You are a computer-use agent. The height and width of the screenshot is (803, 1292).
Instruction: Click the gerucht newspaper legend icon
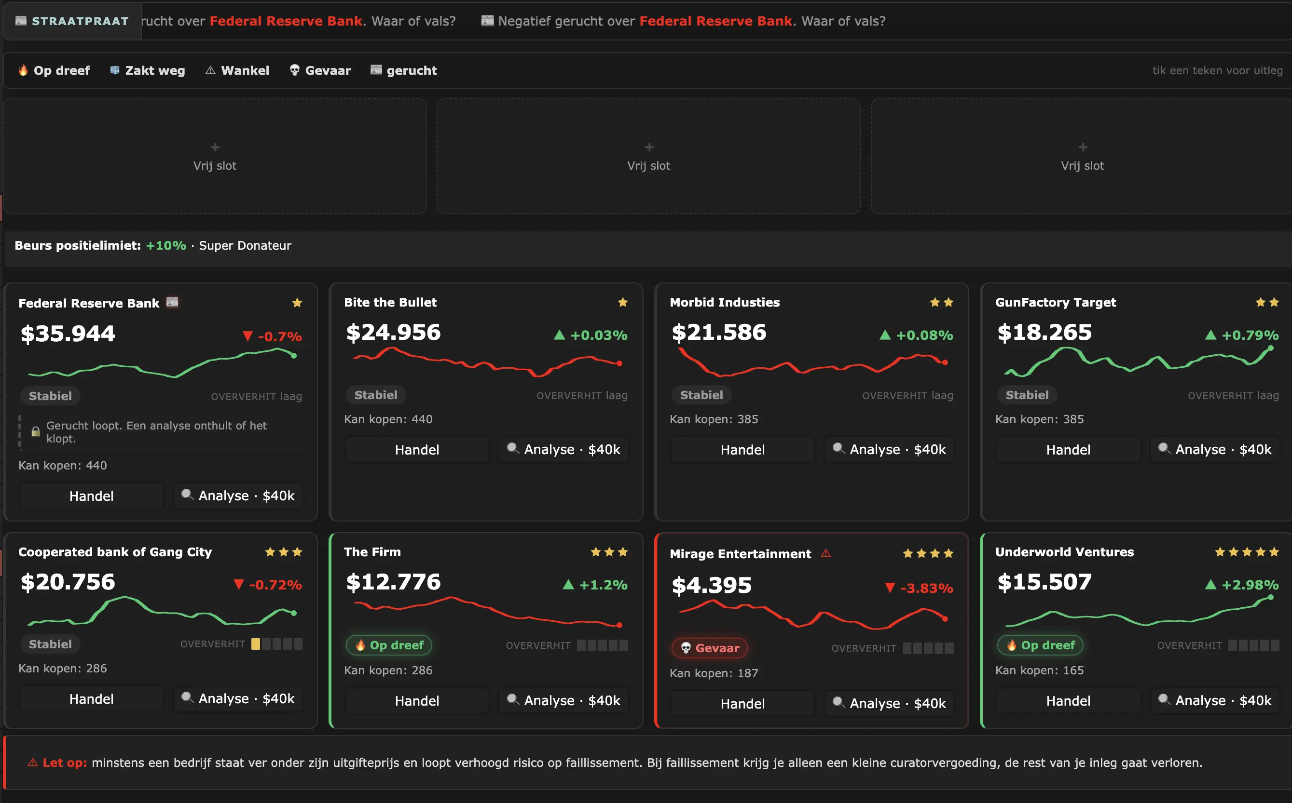[376, 70]
